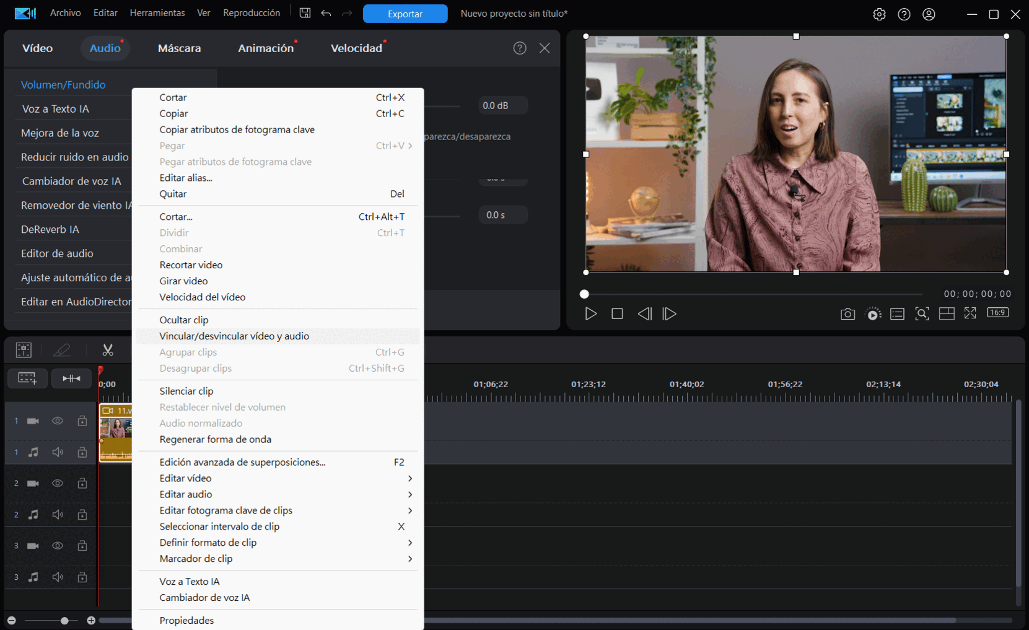The image size is (1029, 630).
Task: Close the audio editing panel
Action: (x=545, y=48)
